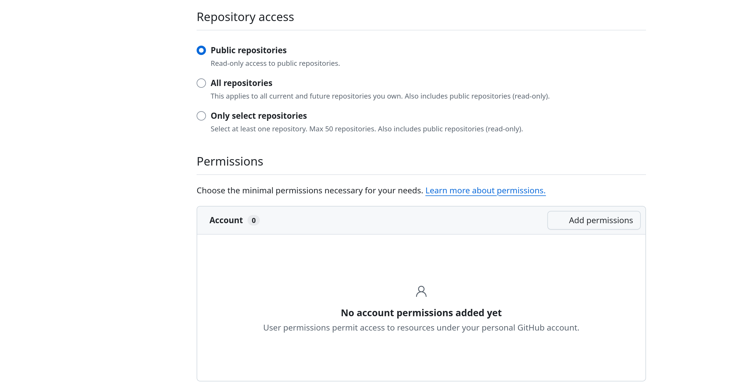Select the "All repositories" radio button
Viewport: 749px width, 387px height.
(x=201, y=83)
